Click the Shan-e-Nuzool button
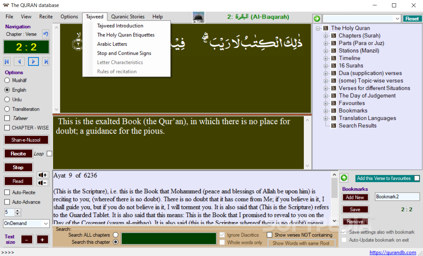Viewport: 423px width, 256px height. (x=26, y=140)
